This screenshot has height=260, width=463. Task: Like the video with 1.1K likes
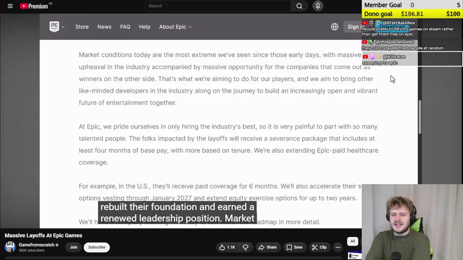point(227,247)
